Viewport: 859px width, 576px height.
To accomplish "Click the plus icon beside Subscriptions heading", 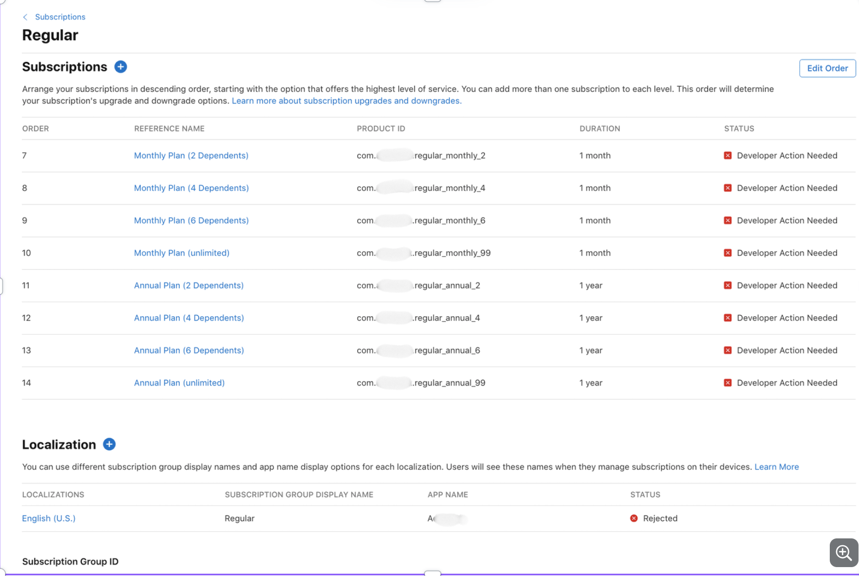I will pos(120,67).
